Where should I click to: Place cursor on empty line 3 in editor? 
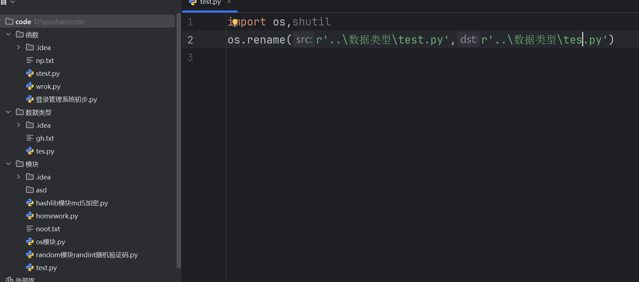324,58
